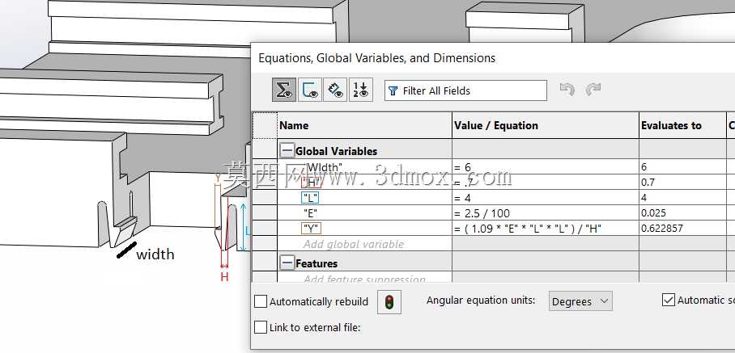Click the Add feature suppression cell
The height and width of the screenshot is (353, 735).
point(365,278)
